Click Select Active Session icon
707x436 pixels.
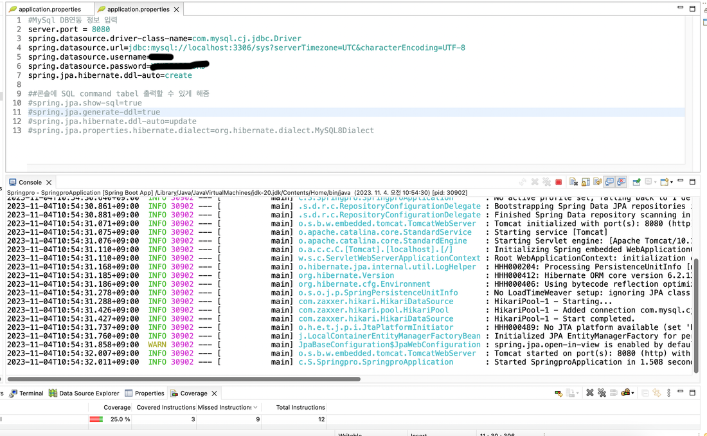pos(625,393)
